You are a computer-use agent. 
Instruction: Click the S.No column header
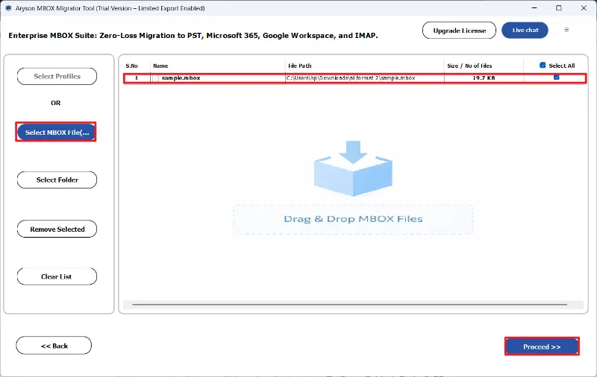[132, 66]
